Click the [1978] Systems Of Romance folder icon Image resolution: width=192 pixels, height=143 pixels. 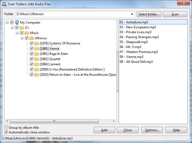pyautogui.click(x=36, y=43)
